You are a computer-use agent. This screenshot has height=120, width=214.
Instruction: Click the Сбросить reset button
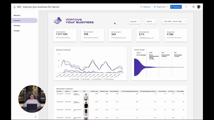click(145, 7)
